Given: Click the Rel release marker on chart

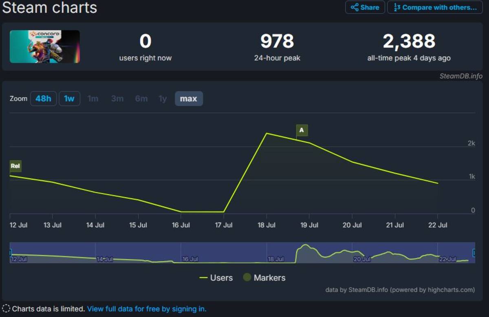Looking at the screenshot, I should (15, 166).
